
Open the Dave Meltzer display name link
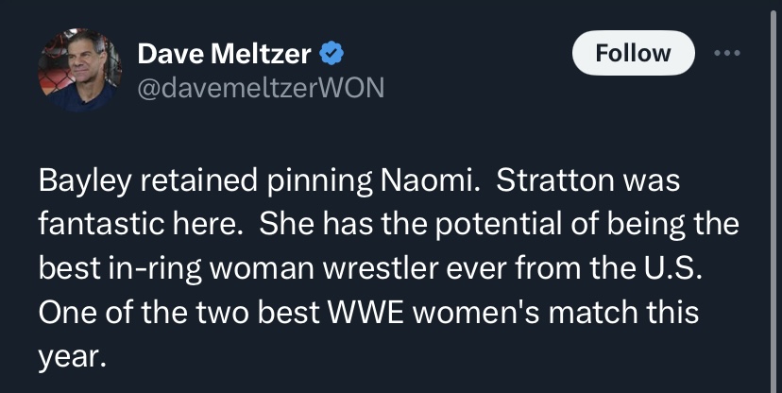coord(224,55)
